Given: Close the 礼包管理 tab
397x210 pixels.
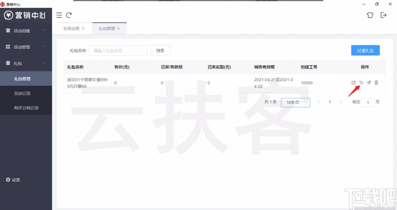Looking at the screenshot, I should (x=118, y=29).
